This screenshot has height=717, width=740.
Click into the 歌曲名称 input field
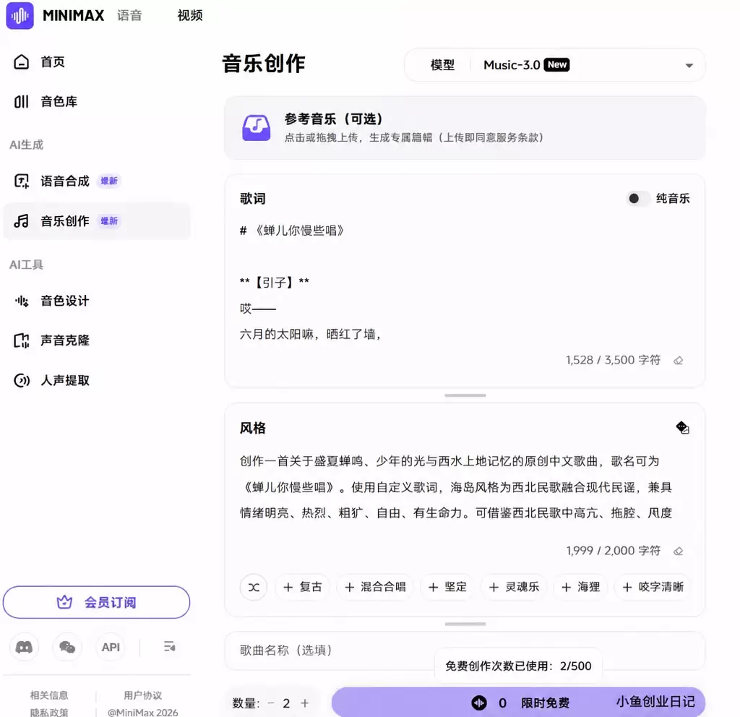point(465,651)
